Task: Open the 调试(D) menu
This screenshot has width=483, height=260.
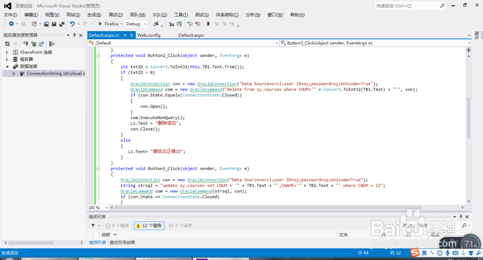Action: click(115, 15)
